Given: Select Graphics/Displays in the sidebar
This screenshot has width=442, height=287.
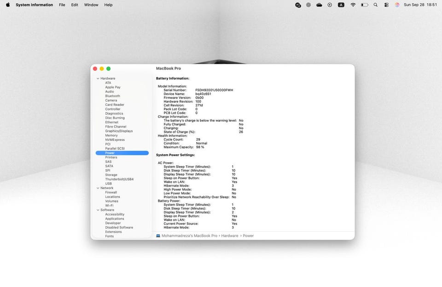Looking at the screenshot, I should (119, 131).
